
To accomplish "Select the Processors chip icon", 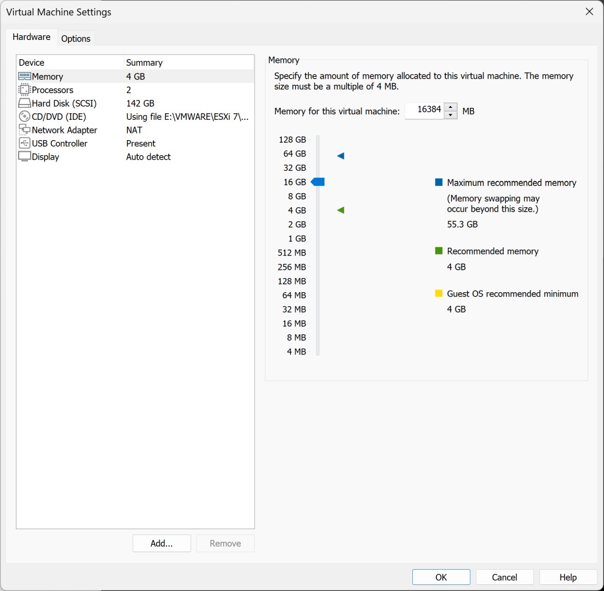I will (x=25, y=90).
